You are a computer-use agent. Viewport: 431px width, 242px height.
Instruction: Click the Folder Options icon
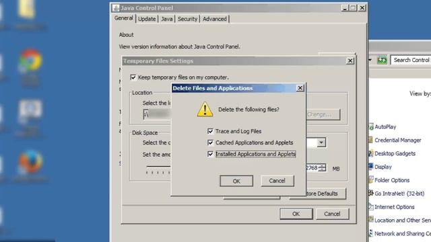(371, 180)
